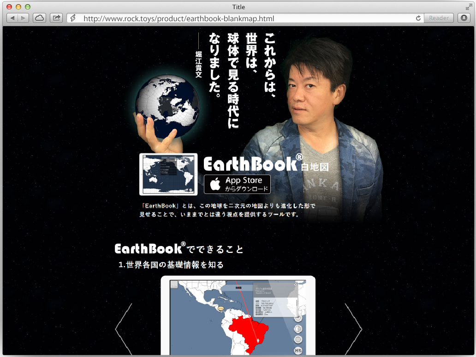Close the Safari window with the red button
Viewport: 476px width, 357px height.
coord(9,7)
